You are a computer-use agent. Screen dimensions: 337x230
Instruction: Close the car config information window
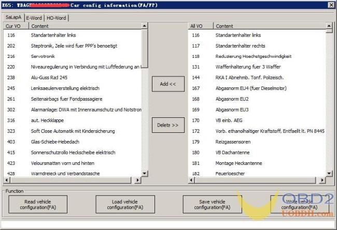[x=331, y=5]
